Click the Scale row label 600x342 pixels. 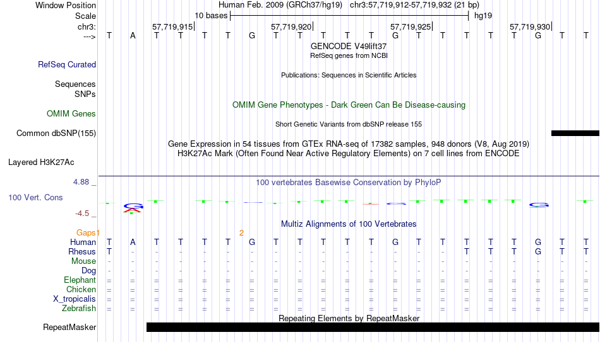point(86,16)
